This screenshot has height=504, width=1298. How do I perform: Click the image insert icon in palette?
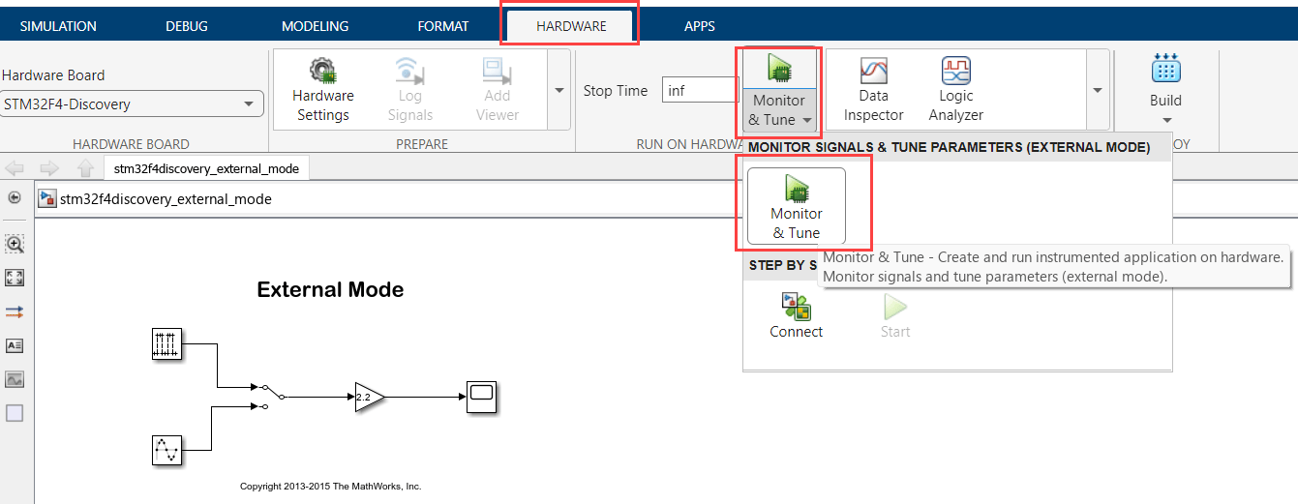pos(15,379)
